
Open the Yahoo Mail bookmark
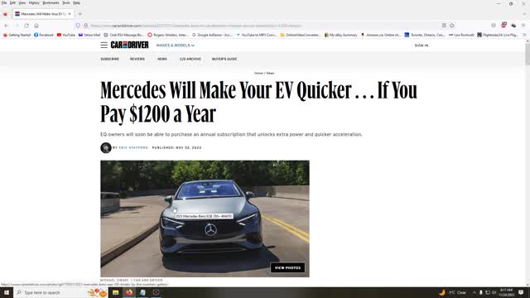click(x=89, y=35)
